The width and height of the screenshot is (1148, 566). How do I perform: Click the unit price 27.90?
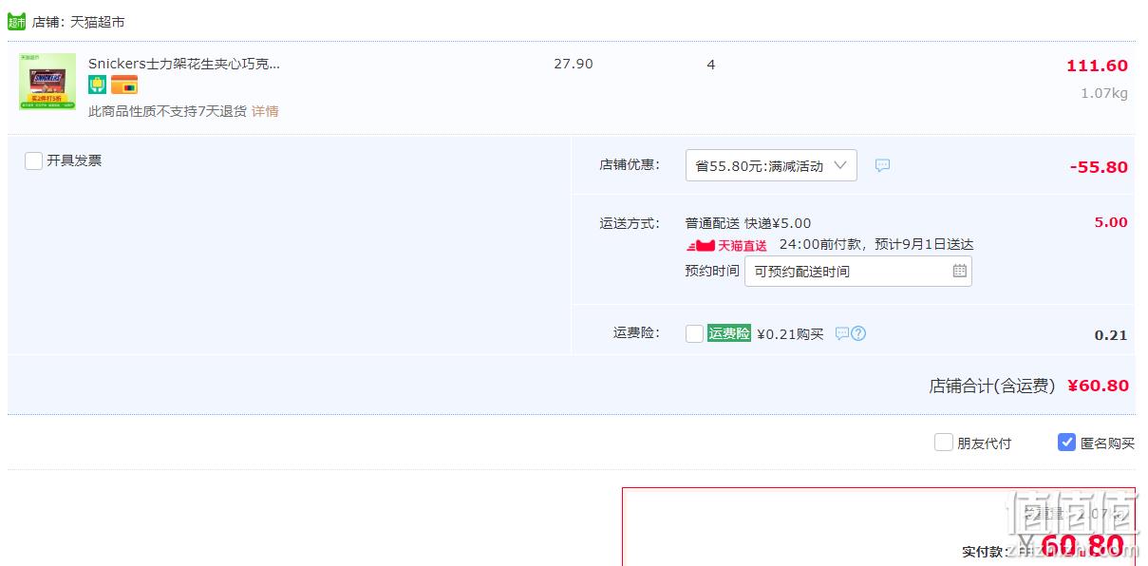[x=574, y=64]
